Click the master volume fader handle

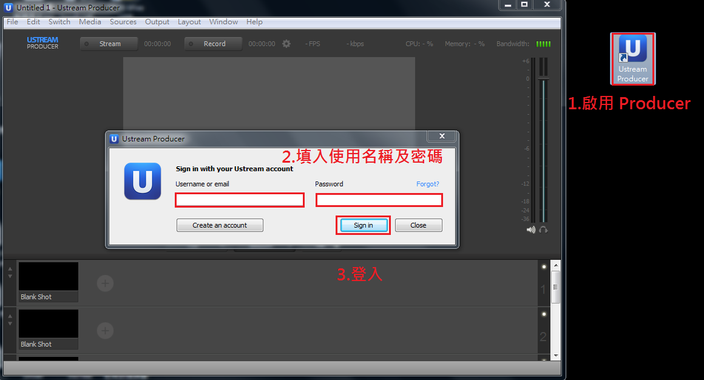543,78
